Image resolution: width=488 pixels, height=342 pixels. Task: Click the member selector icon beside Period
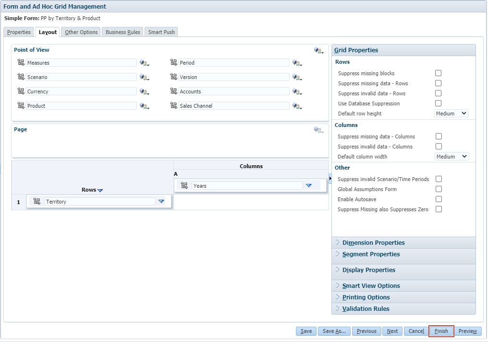(173, 63)
